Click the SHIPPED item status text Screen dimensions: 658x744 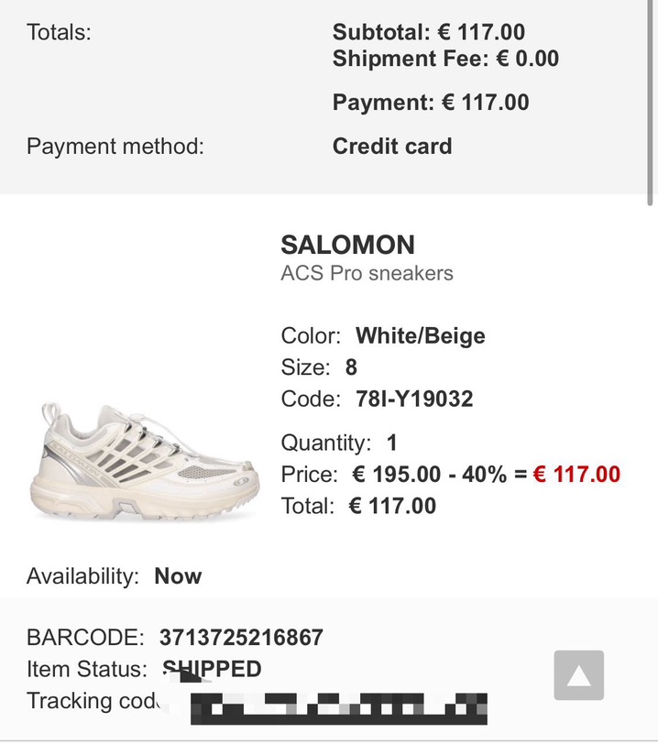click(212, 669)
